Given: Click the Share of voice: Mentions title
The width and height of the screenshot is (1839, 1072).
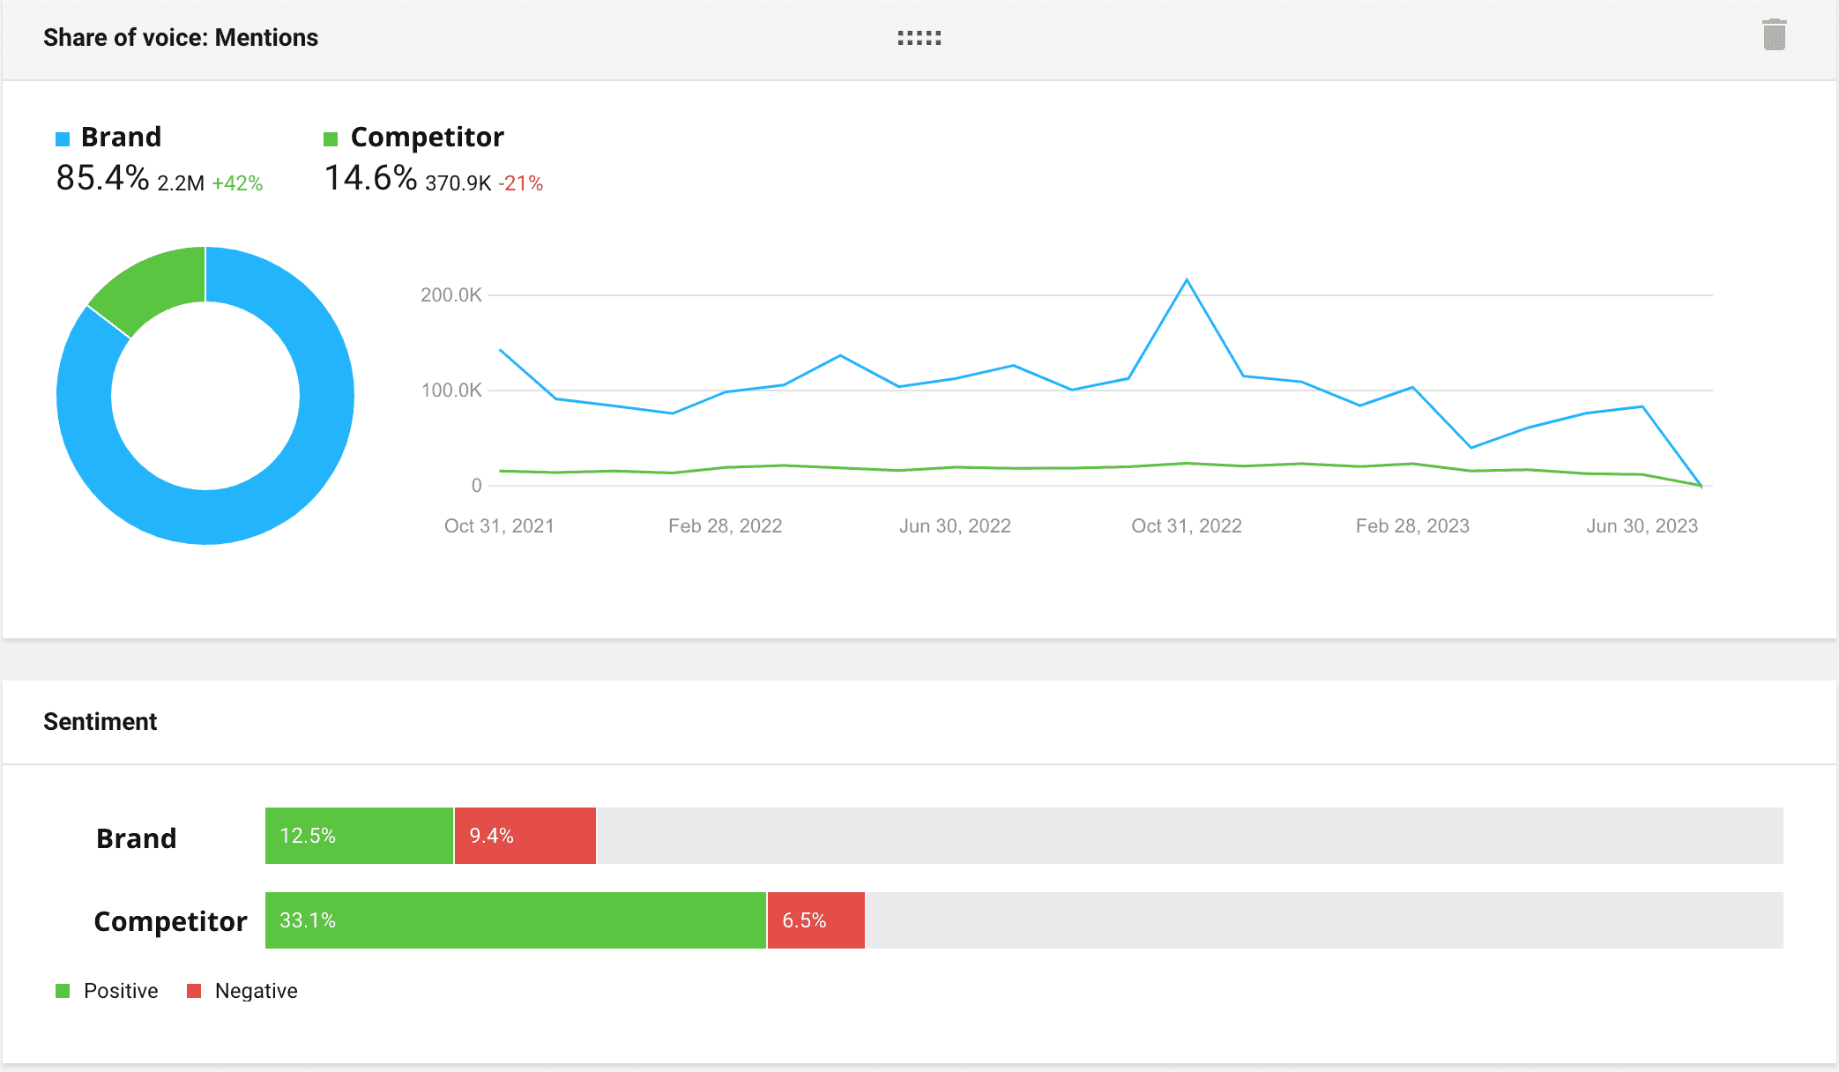Looking at the screenshot, I should 181,38.
